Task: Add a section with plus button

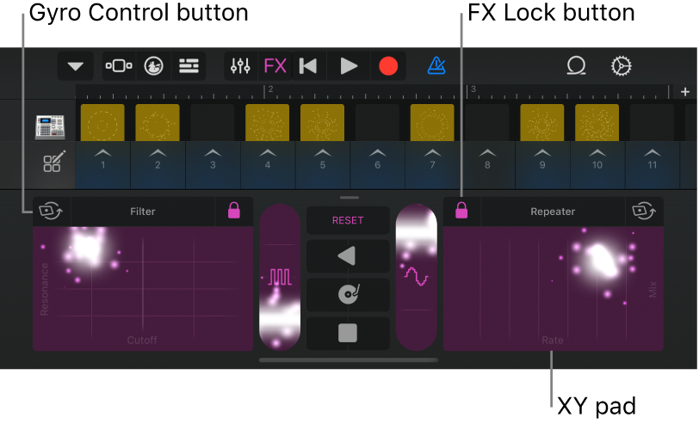Action: [x=685, y=92]
